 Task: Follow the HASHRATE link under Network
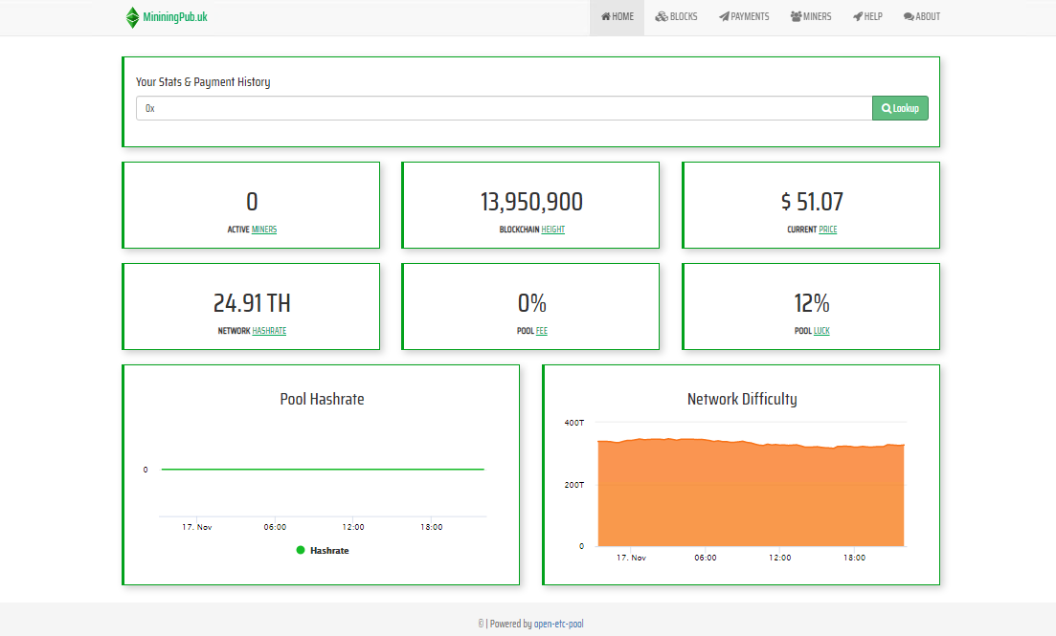tap(269, 331)
